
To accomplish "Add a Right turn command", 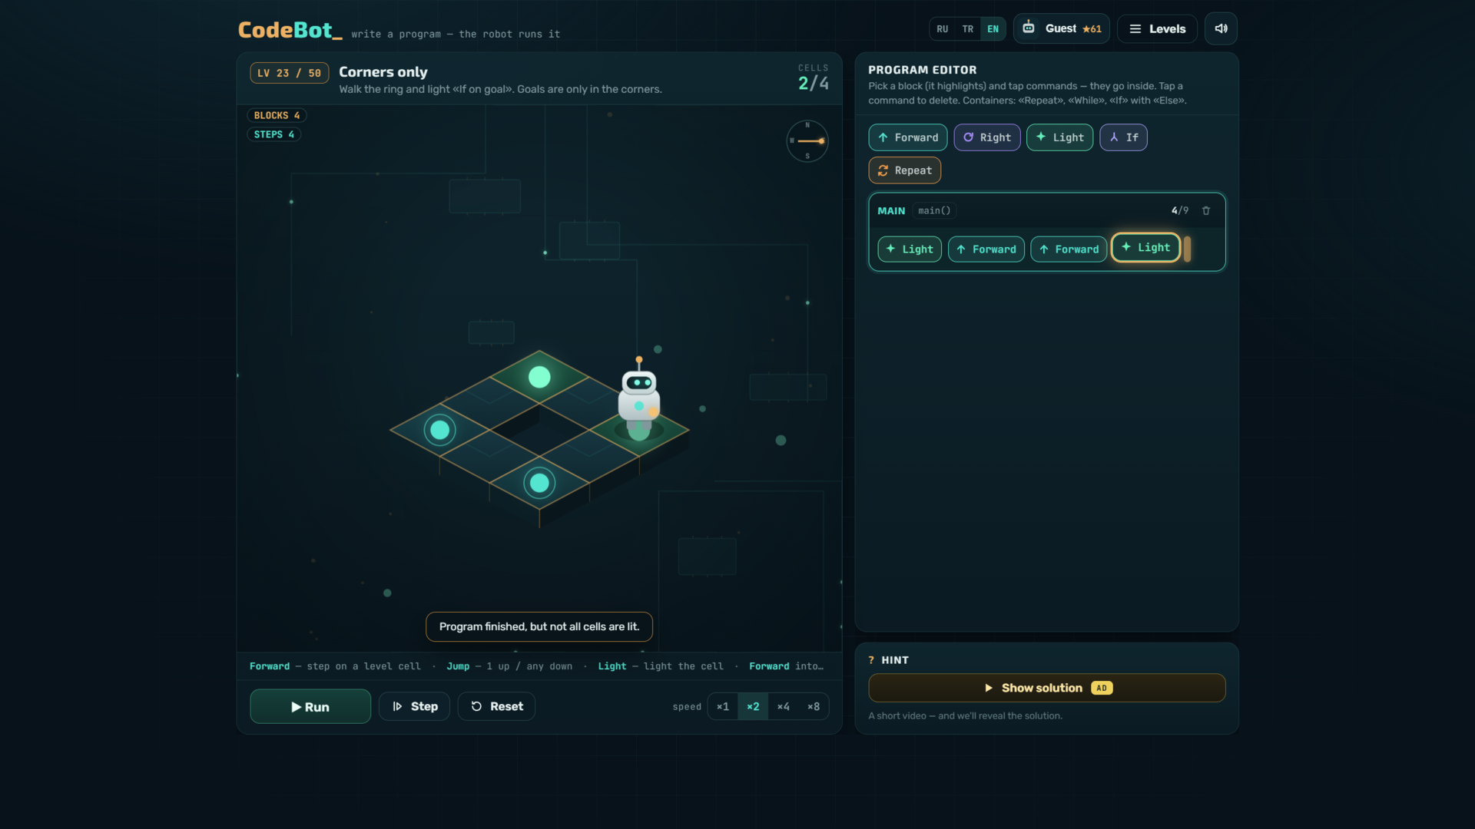I will pyautogui.click(x=987, y=137).
